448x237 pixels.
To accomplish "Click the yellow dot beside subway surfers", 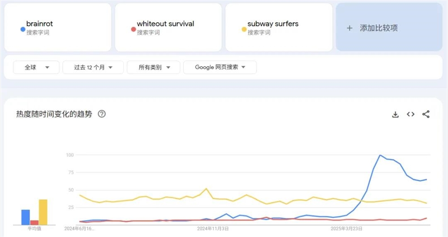I will [244, 29].
